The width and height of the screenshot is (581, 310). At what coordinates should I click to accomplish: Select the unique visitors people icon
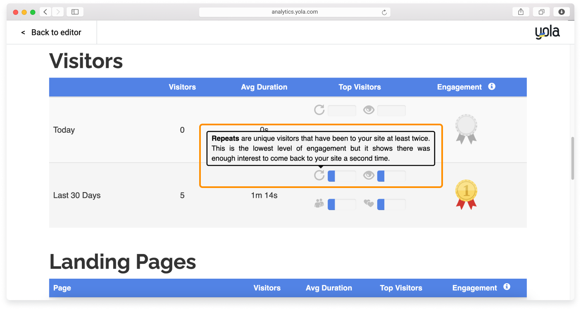(x=319, y=204)
